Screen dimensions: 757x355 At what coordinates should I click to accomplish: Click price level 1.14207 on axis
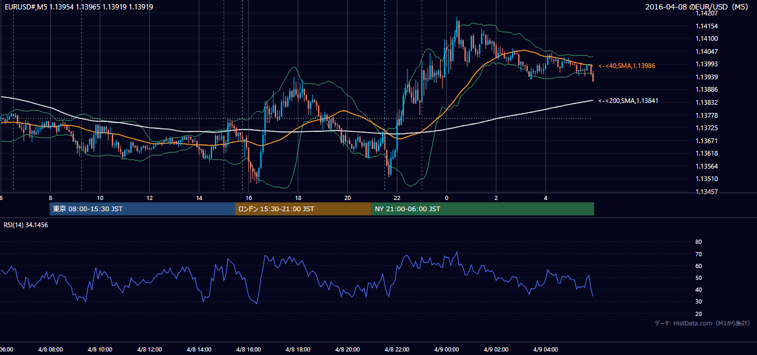[x=707, y=14]
